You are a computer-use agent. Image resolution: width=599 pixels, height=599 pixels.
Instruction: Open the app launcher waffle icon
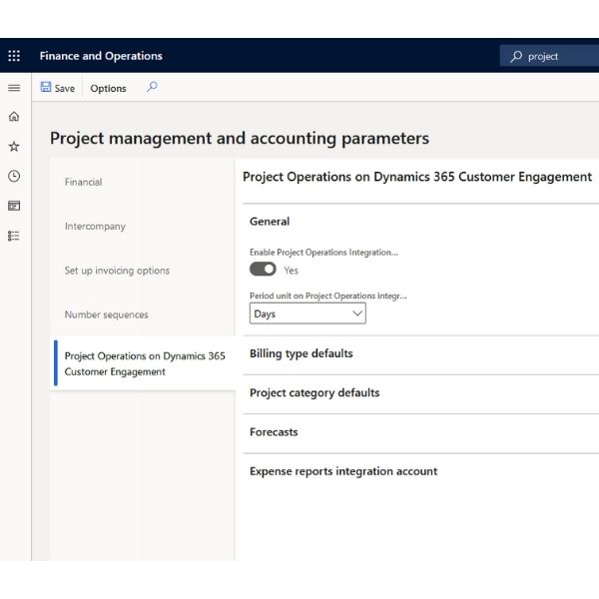(x=14, y=56)
